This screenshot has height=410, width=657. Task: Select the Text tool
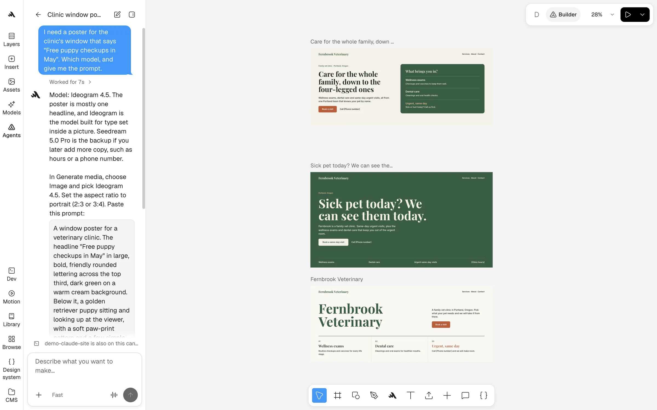410,395
